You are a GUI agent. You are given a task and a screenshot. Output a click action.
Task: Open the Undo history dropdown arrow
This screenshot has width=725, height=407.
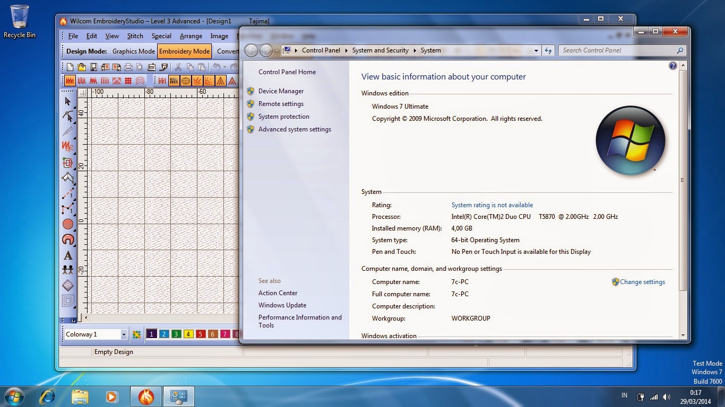tap(225, 67)
